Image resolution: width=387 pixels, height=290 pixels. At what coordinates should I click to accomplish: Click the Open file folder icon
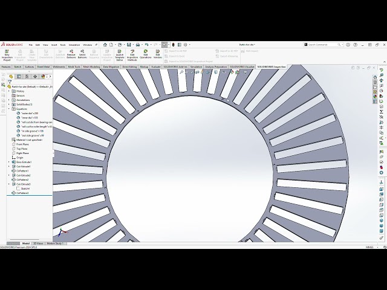point(120,45)
